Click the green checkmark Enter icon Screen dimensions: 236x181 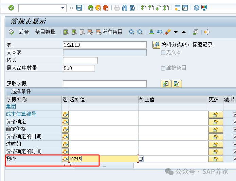click(x=11, y=8)
